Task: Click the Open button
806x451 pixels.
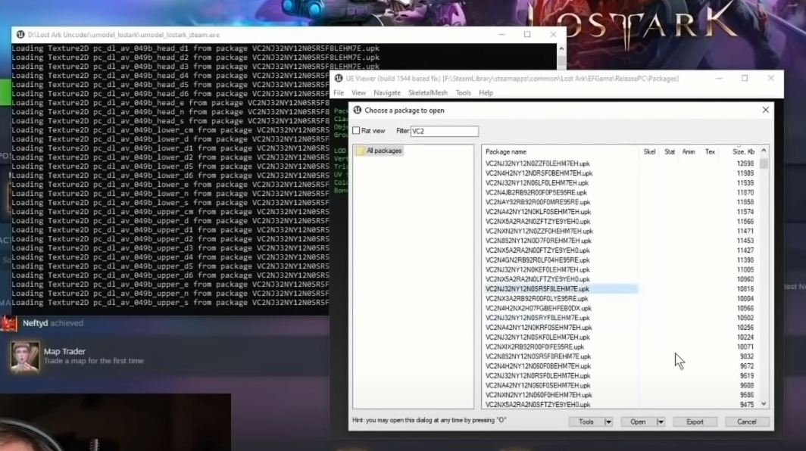Action: 638,421
